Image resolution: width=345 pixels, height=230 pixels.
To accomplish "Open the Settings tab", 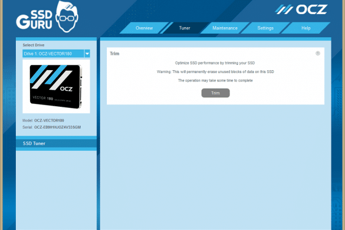I will pos(265,28).
